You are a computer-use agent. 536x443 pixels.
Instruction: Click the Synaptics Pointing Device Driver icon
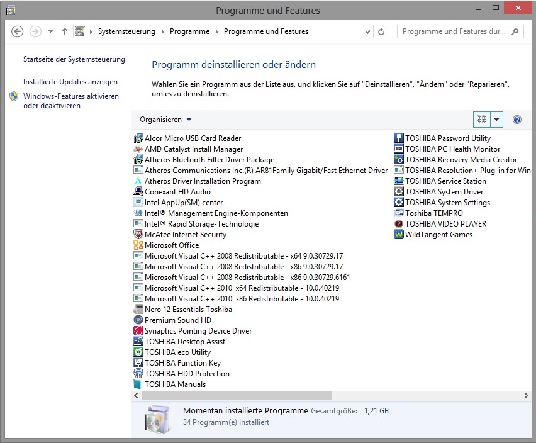click(138, 330)
